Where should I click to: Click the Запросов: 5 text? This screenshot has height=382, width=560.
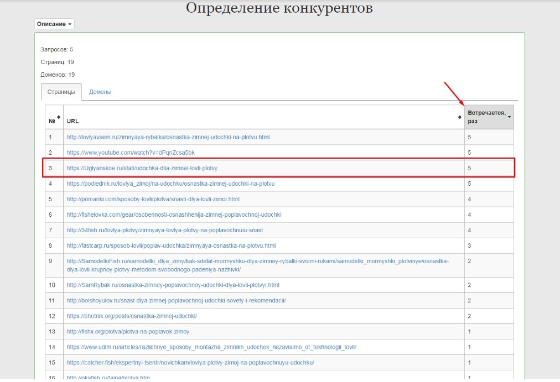[x=57, y=49]
